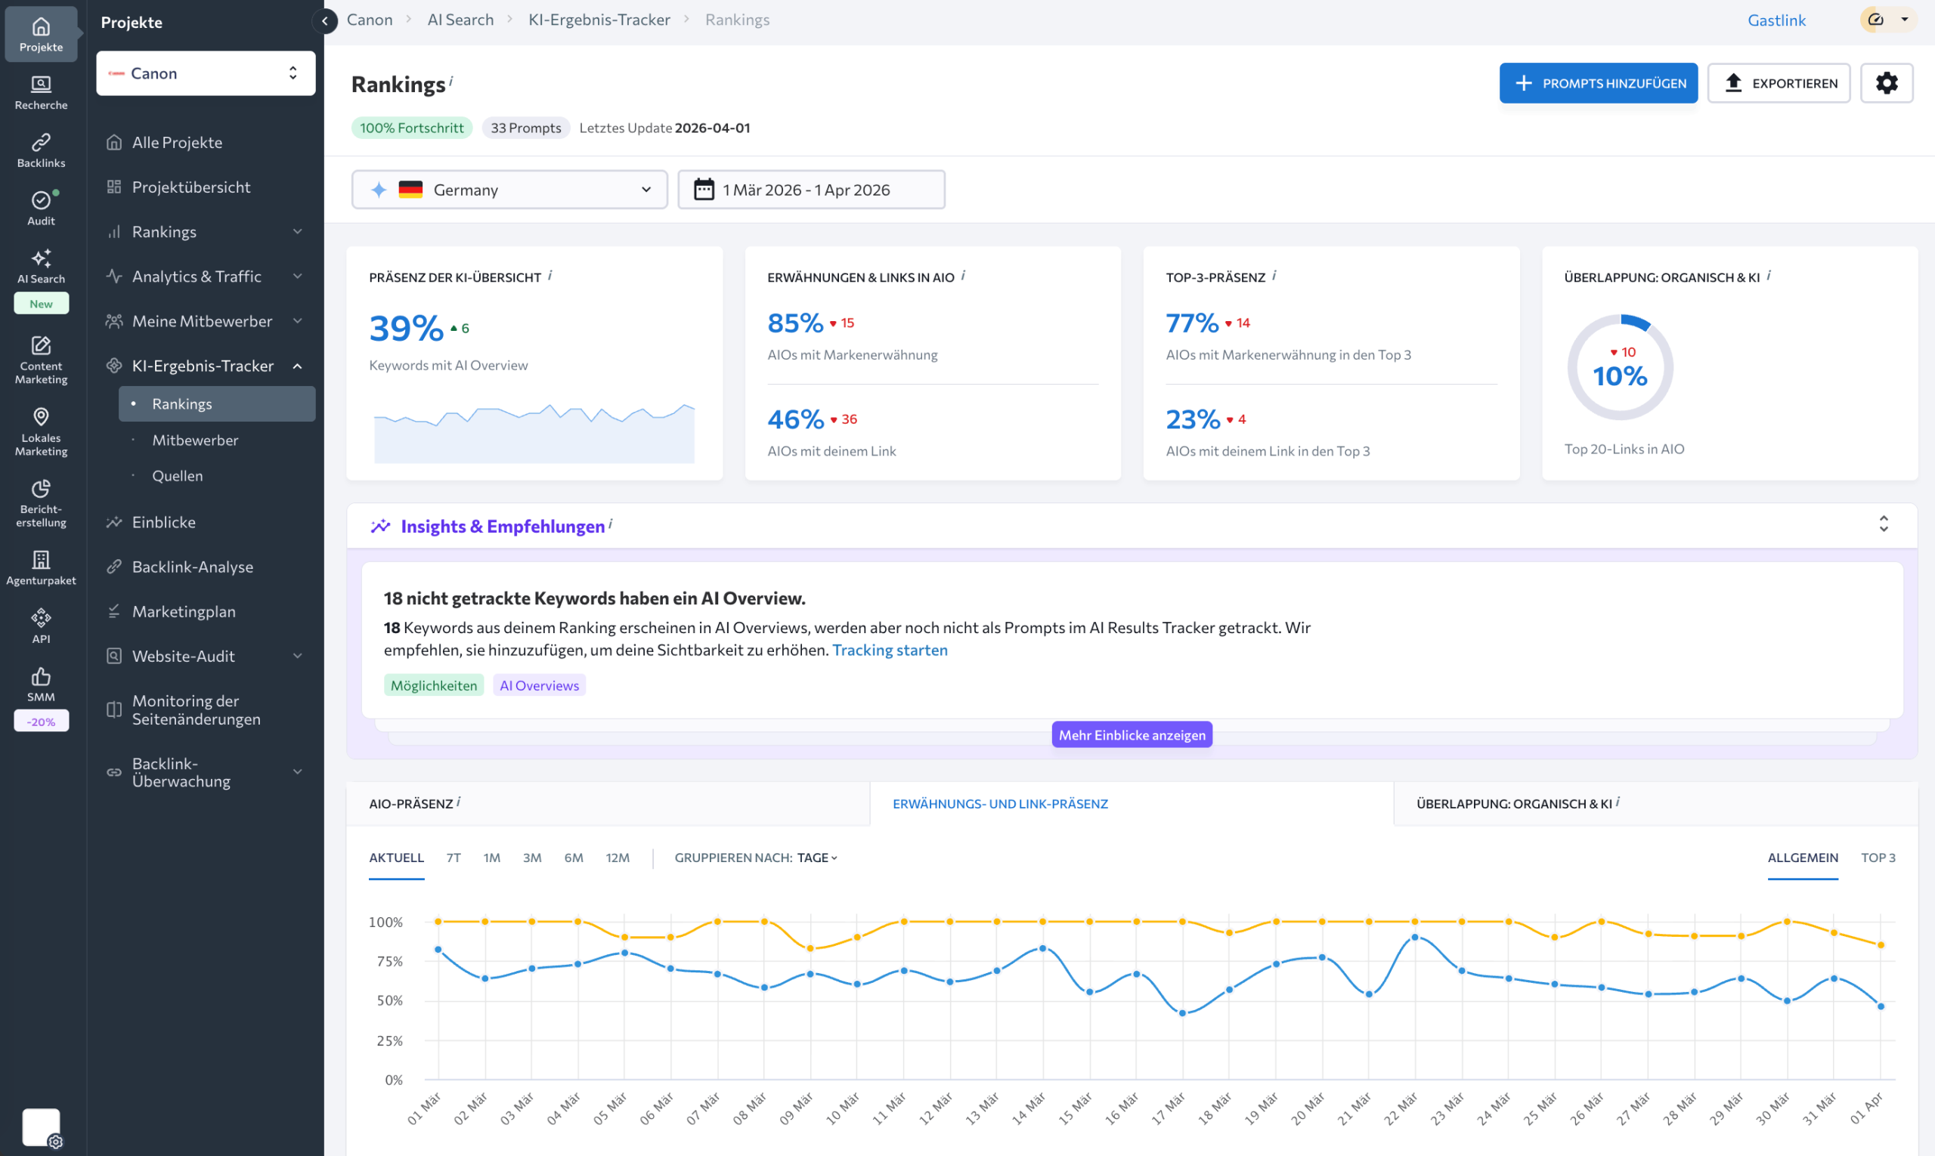Click the 100% Fortschritt progress badge
The width and height of the screenshot is (1935, 1156).
pos(411,127)
